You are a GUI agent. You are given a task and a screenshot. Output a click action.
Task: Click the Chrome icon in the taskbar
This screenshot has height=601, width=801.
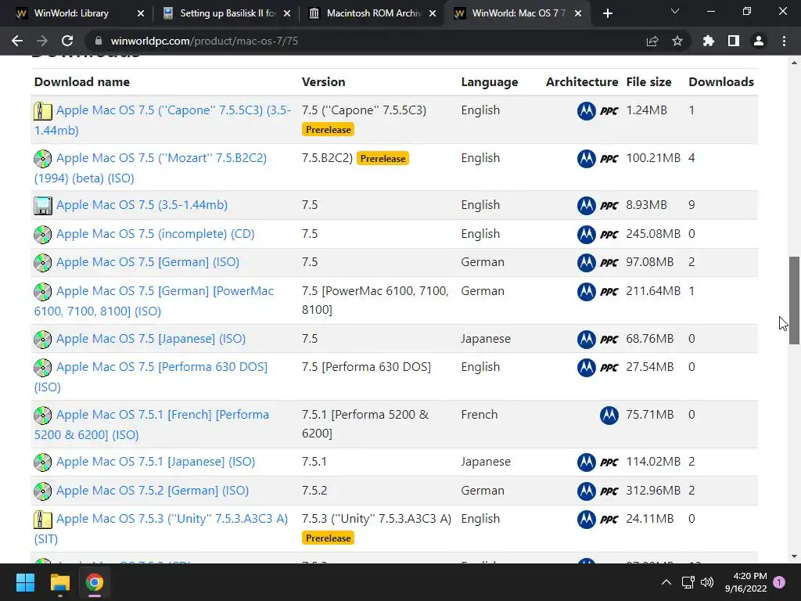94,582
